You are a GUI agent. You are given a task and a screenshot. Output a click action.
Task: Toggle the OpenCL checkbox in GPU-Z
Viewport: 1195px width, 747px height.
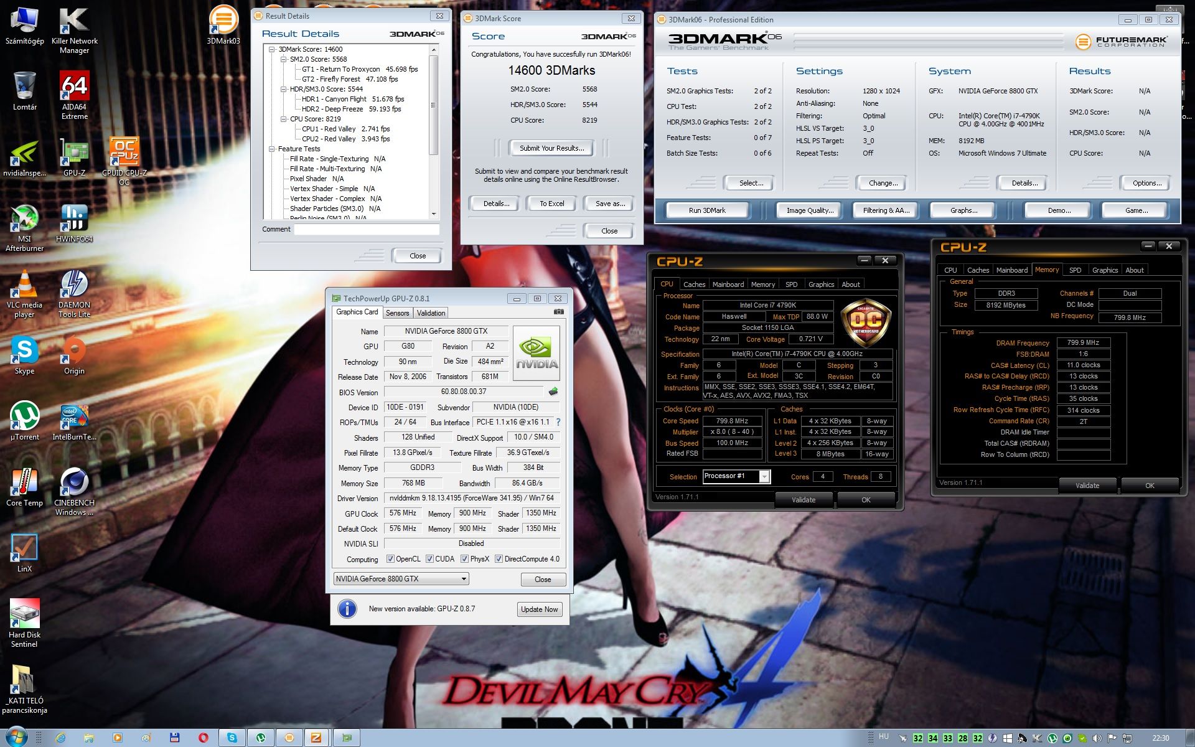click(x=390, y=559)
